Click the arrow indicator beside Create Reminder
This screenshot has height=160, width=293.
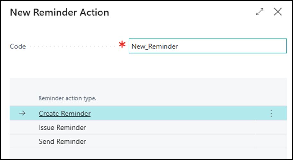(x=22, y=114)
